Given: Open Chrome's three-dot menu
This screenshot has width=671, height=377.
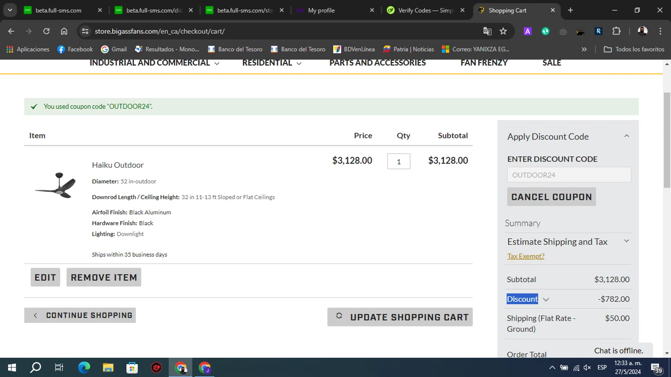Looking at the screenshot, I should [660, 31].
